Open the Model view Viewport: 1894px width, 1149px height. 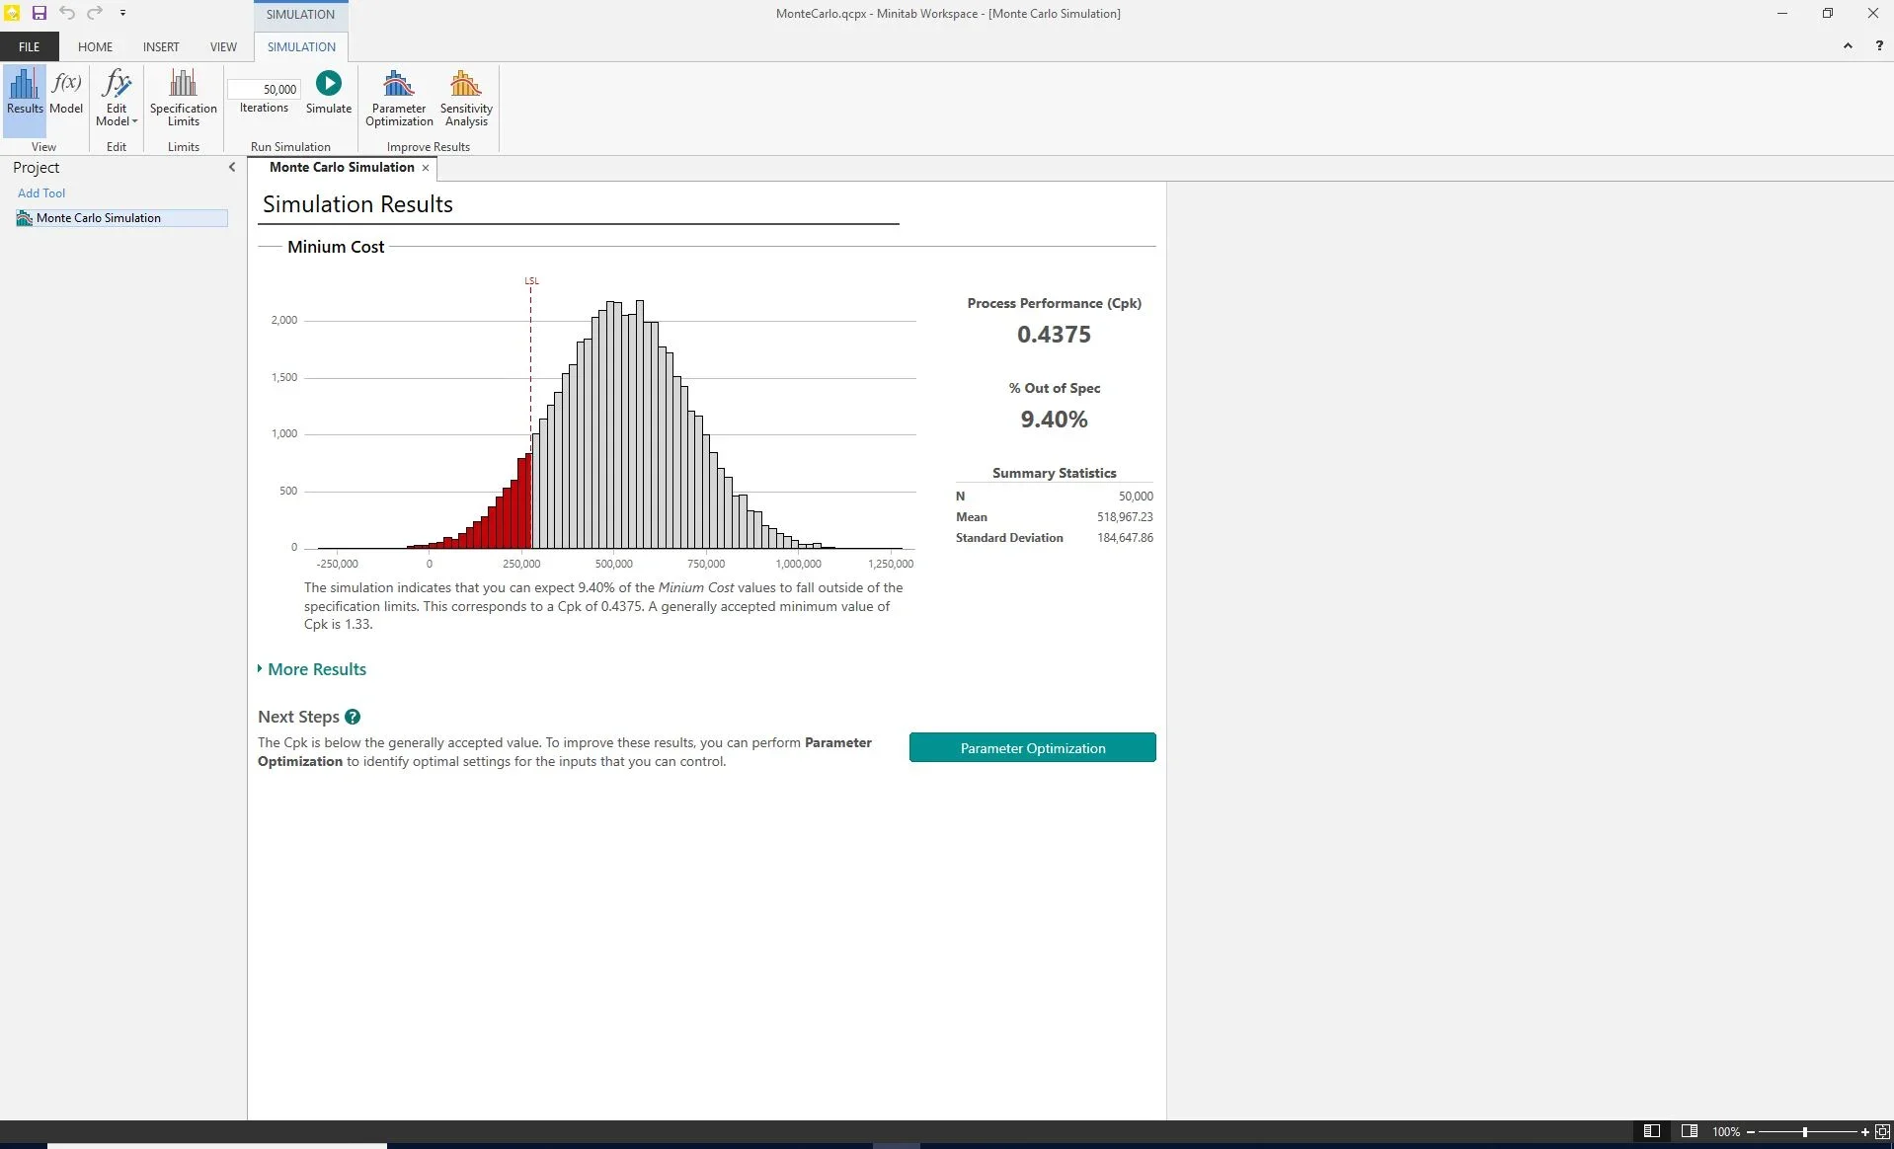[x=65, y=96]
